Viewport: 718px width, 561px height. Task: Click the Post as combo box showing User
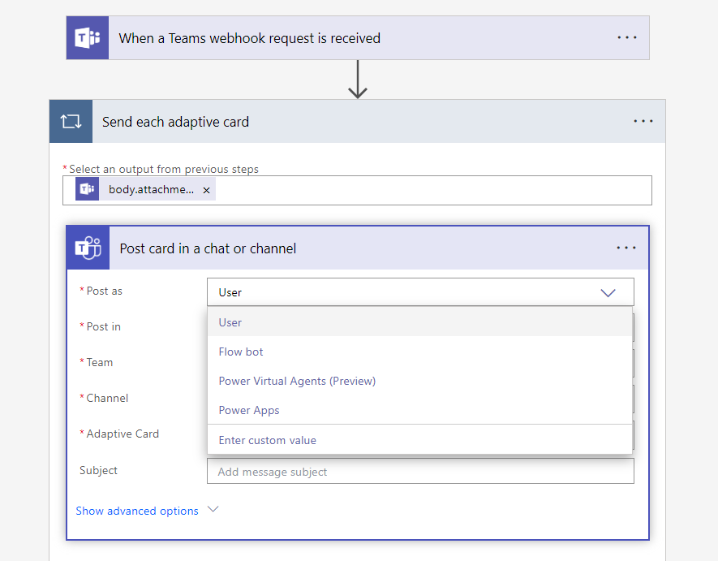pos(406,292)
